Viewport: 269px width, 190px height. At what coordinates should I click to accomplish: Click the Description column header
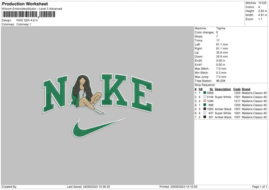223,89
